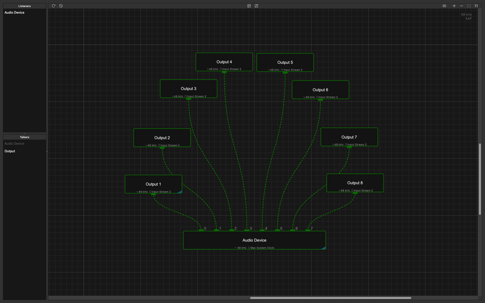Viewport: 485px width, 303px height.
Task: Click "48 kHz" on the Output 8 node
Action: pyautogui.click(x=345, y=191)
